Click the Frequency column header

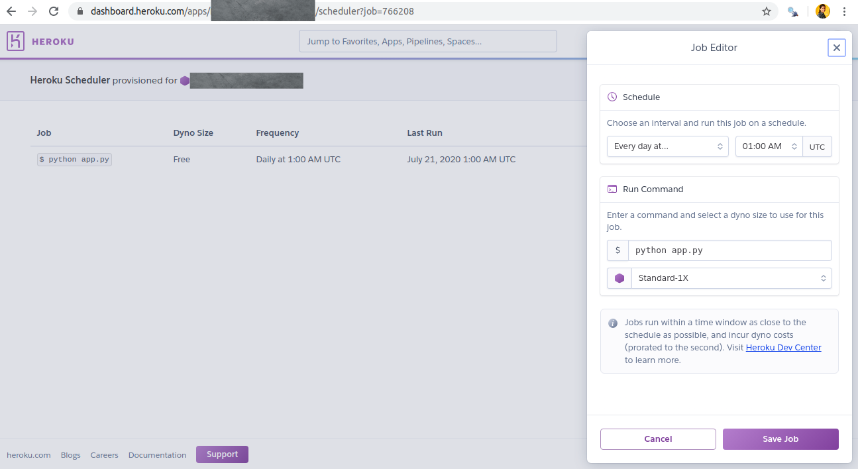pos(278,133)
